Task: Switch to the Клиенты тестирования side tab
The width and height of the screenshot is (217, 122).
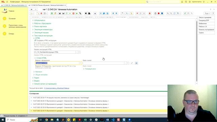Action: (x=206, y=29)
